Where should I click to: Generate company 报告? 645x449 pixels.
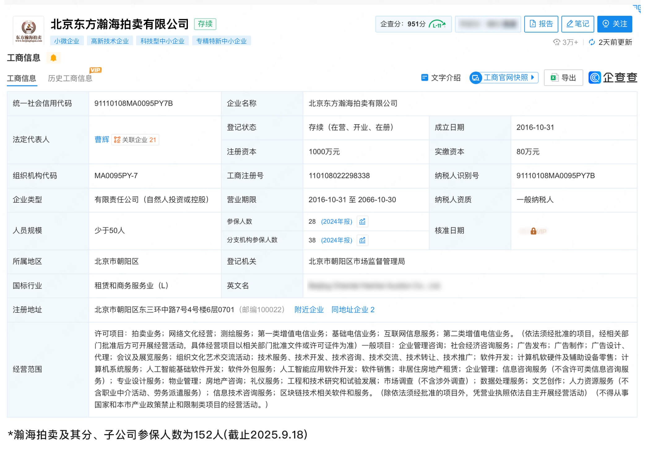pyautogui.click(x=541, y=24)
